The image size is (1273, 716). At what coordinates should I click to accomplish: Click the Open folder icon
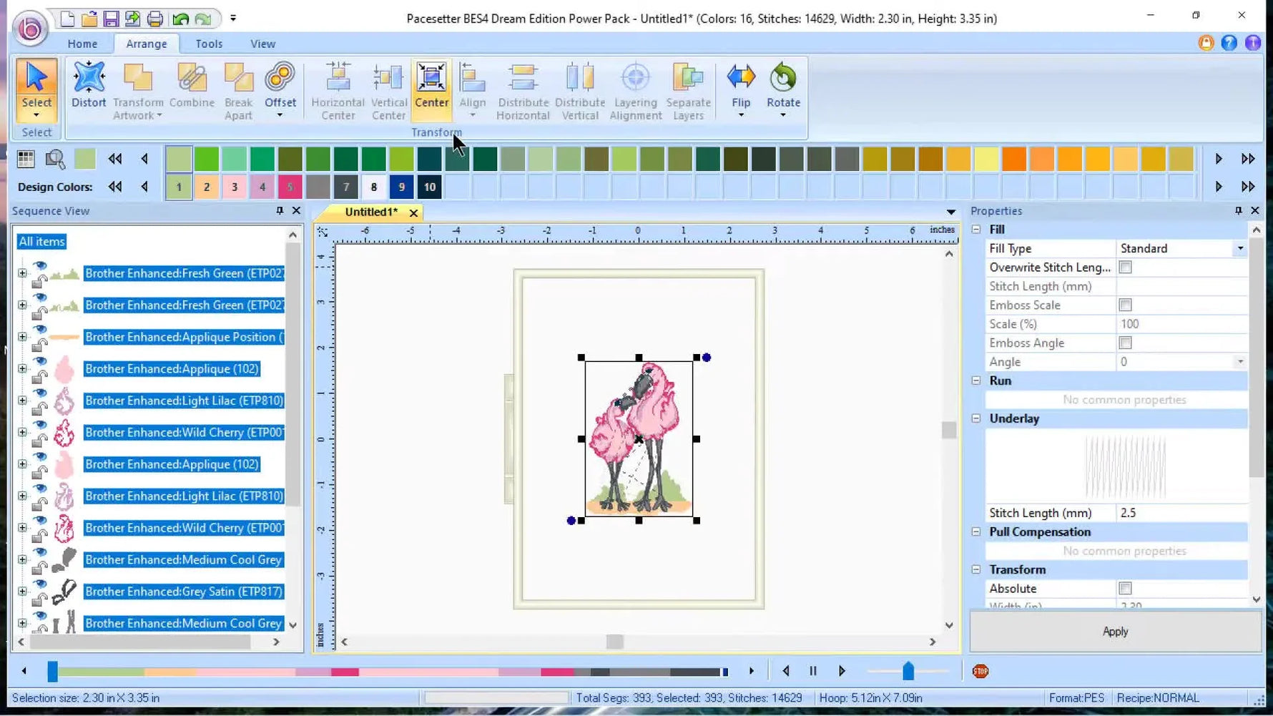pos(89,19)
